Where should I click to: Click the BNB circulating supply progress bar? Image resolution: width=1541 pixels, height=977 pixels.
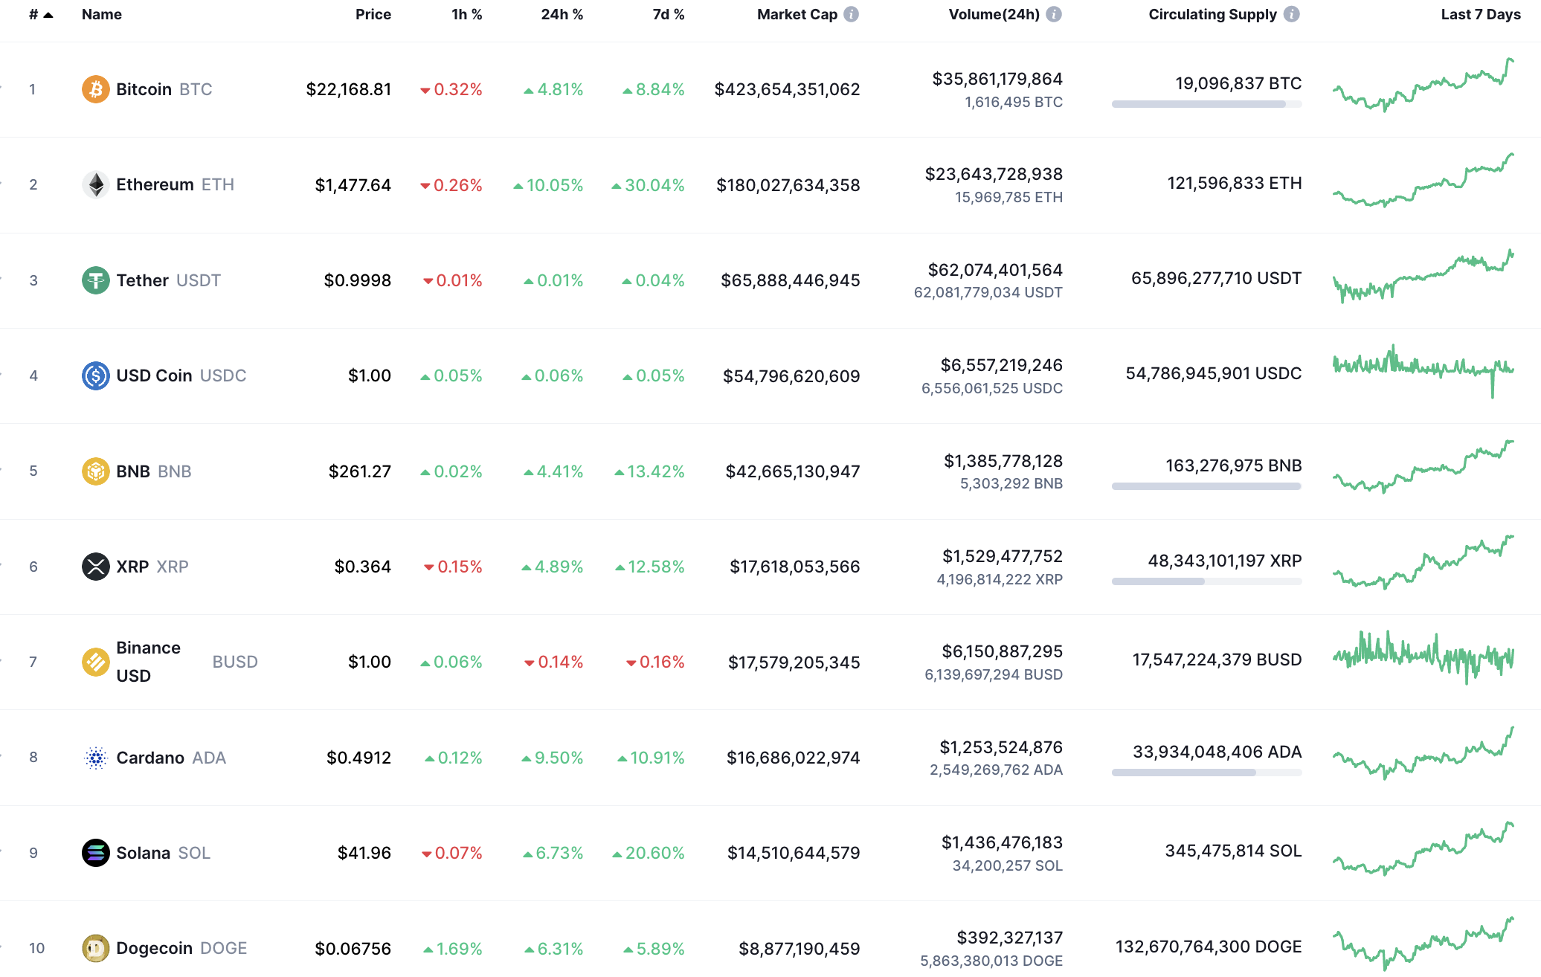1206,487
